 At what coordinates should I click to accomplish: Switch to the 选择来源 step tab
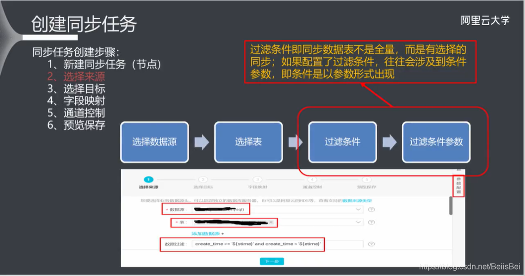pyautogui.click(x=148, y=187)
